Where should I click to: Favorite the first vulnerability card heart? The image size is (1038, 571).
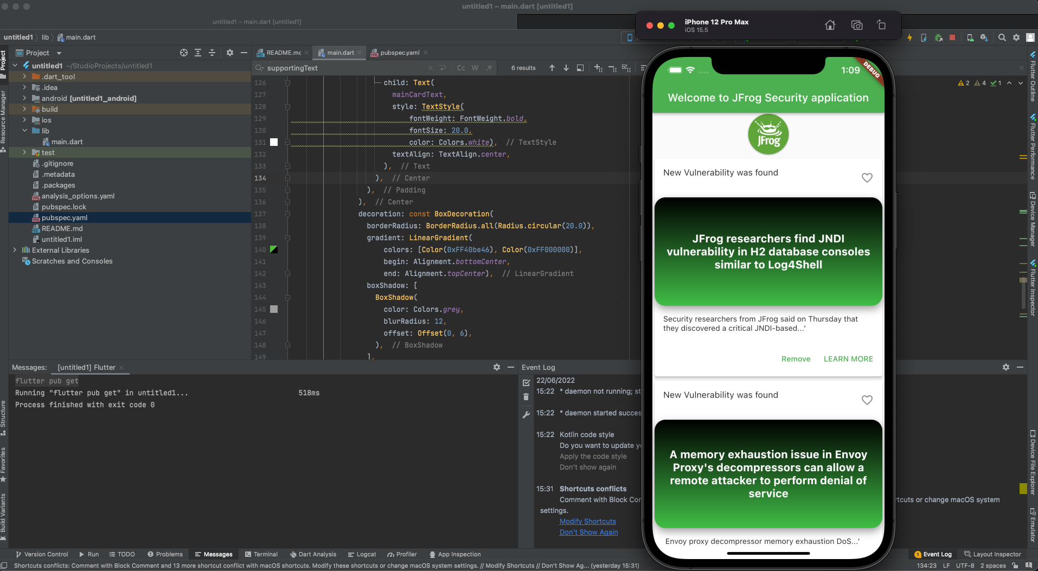[867, 178]
